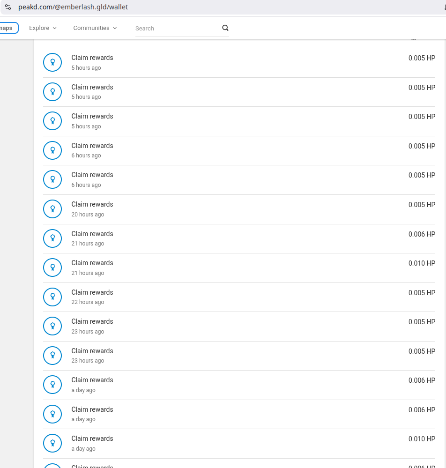Click the partially visible Snaps button
Viewport: 446px width, 468px height.
[x=8, y=28]
